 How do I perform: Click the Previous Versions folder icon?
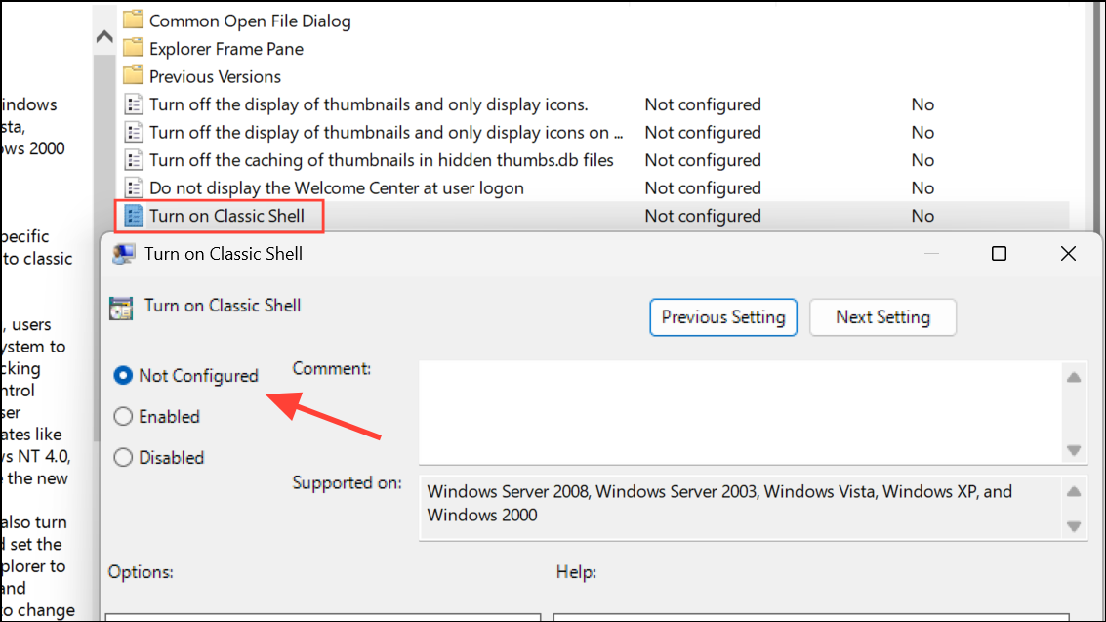(134, 76)
